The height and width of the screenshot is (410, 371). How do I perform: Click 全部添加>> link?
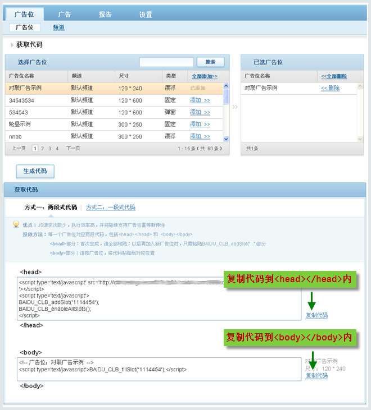click(205, 76)
